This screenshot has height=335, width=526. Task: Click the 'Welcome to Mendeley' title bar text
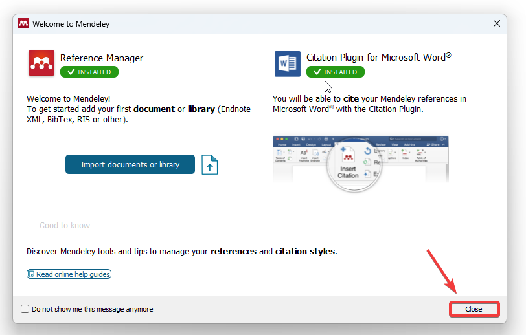pos(71,24)
